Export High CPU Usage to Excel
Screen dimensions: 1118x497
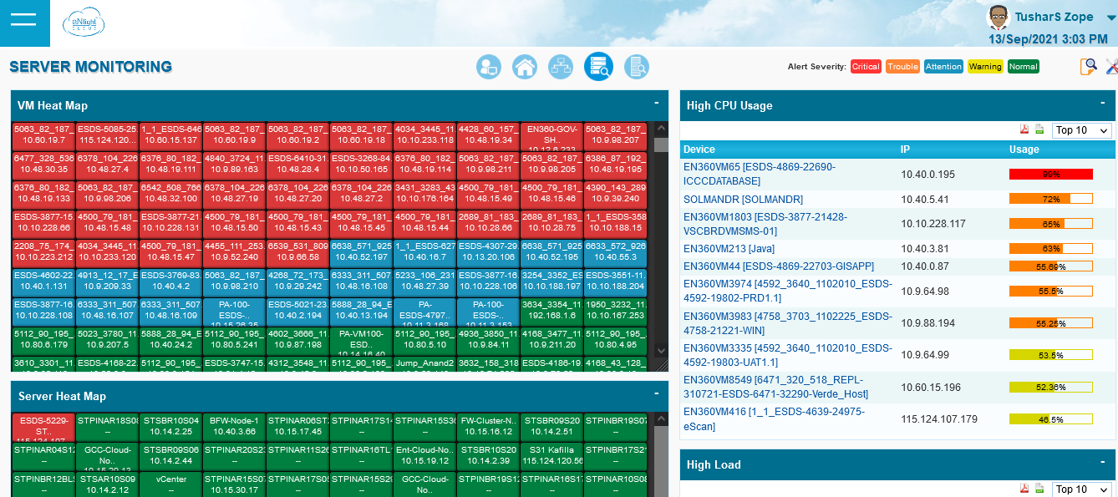tap(1039, 129)
